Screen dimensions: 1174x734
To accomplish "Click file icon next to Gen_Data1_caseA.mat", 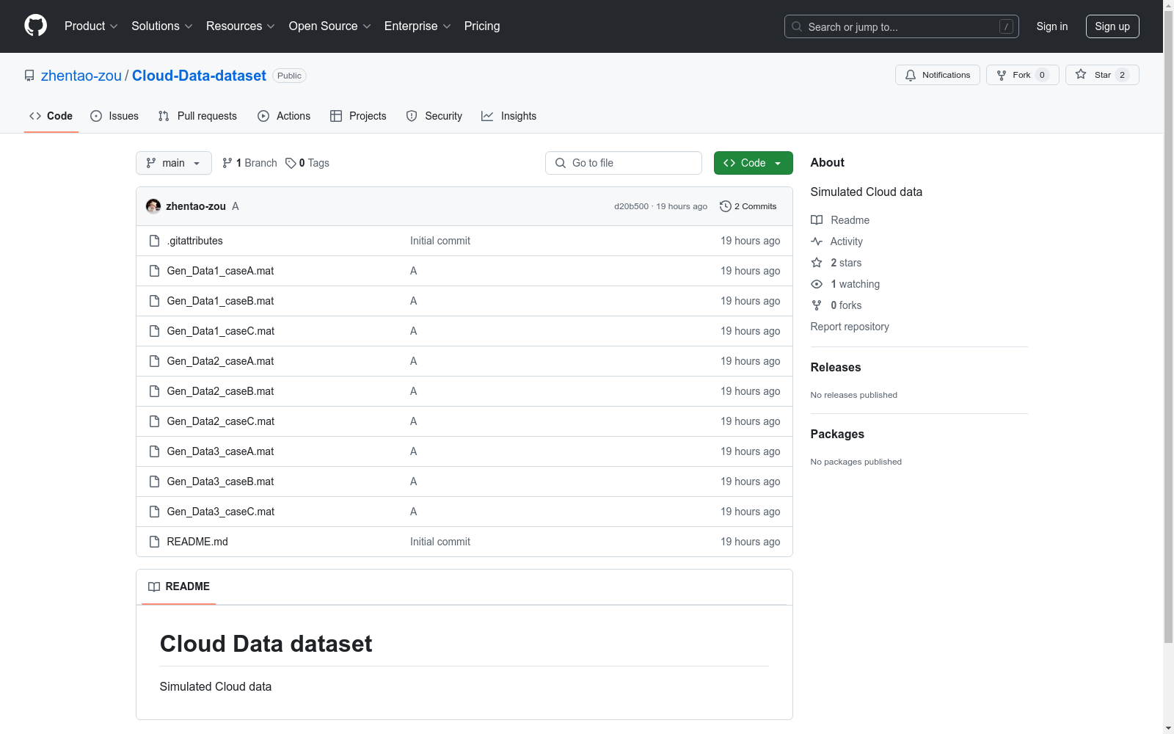I will coord(154,271).
